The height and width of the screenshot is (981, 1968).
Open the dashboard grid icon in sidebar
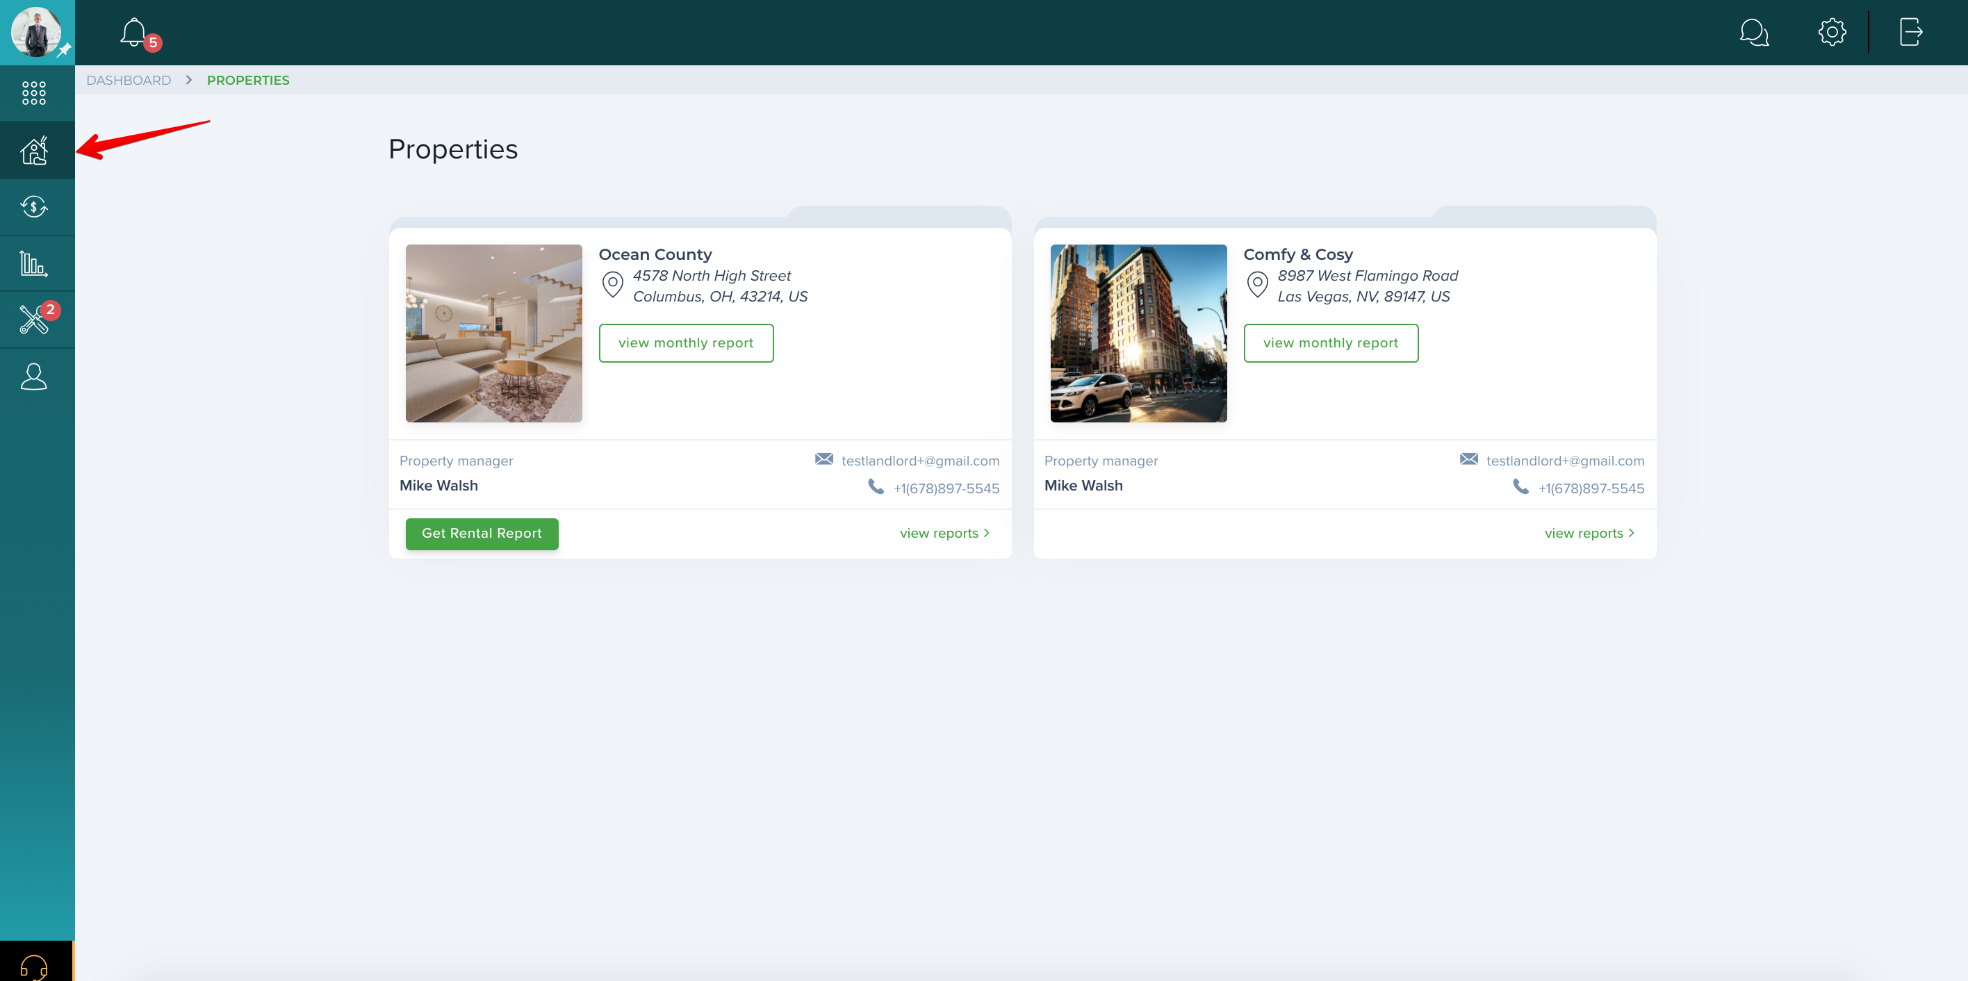[33, 93]
